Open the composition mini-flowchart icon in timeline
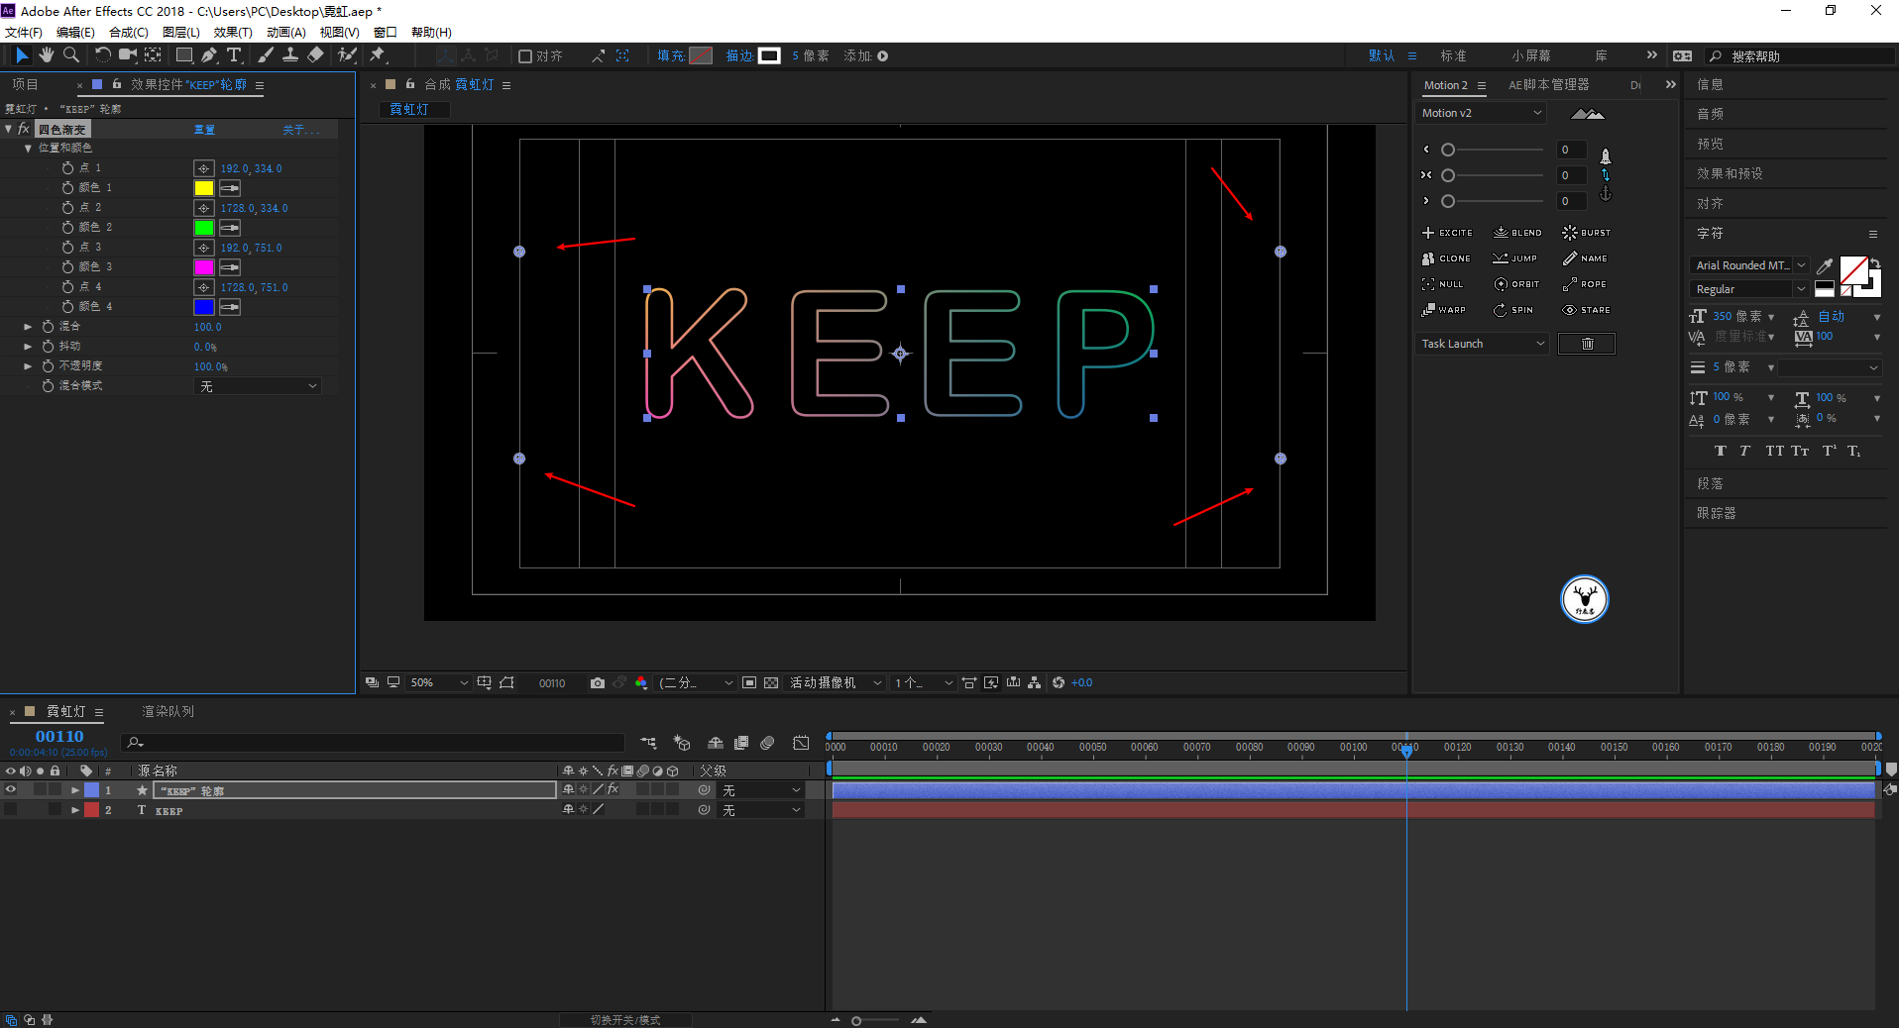The image size is (1899, 1028). (648, 743)
